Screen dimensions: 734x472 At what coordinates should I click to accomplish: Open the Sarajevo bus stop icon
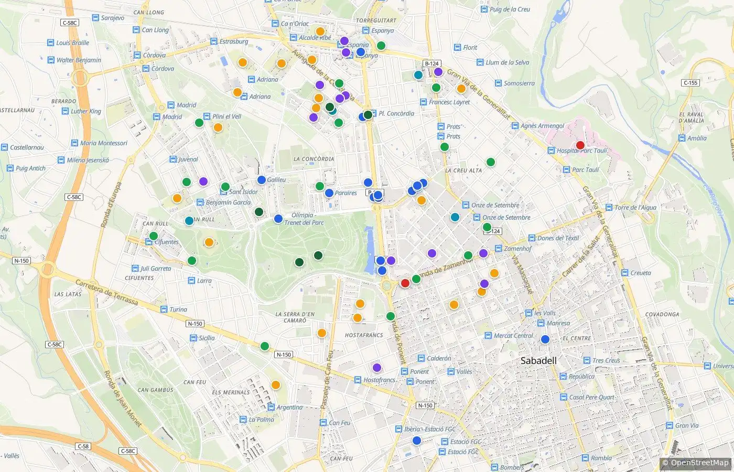(95, 18)
